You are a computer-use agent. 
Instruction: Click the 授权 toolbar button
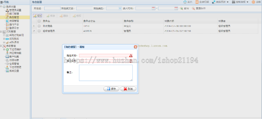[x=77, y=16]
